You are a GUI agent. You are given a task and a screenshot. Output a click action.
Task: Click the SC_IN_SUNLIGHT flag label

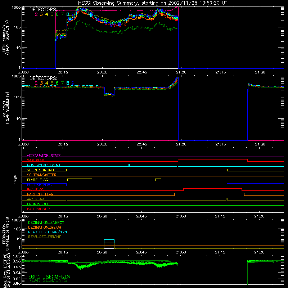point(41,170)
